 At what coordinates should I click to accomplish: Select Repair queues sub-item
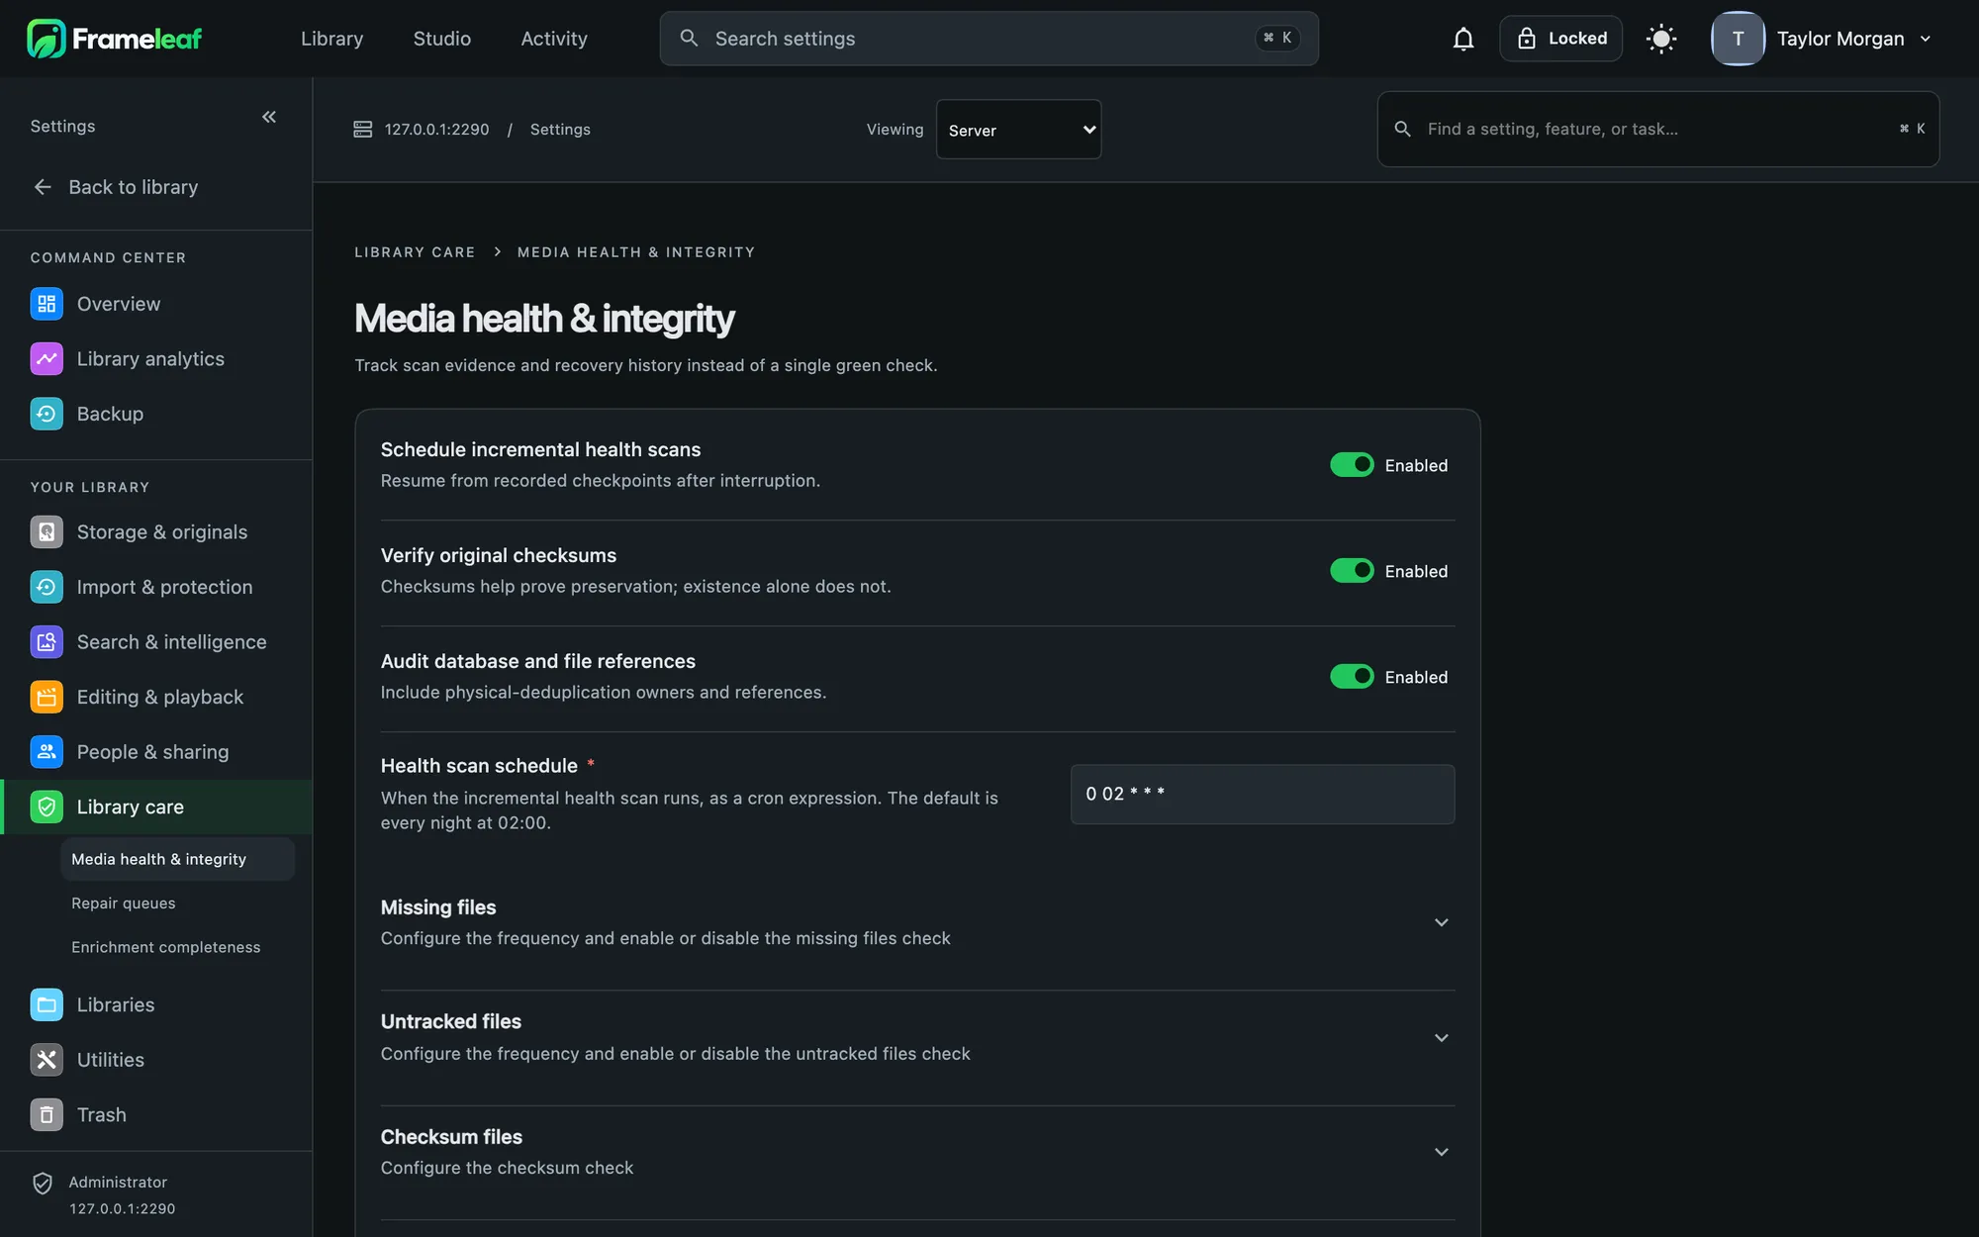(x=124, y=904)
